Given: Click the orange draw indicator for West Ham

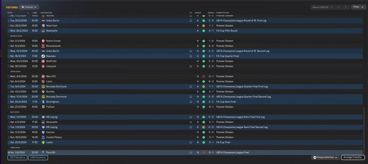Looking at the screenshot, I should (x=204, y=26).
